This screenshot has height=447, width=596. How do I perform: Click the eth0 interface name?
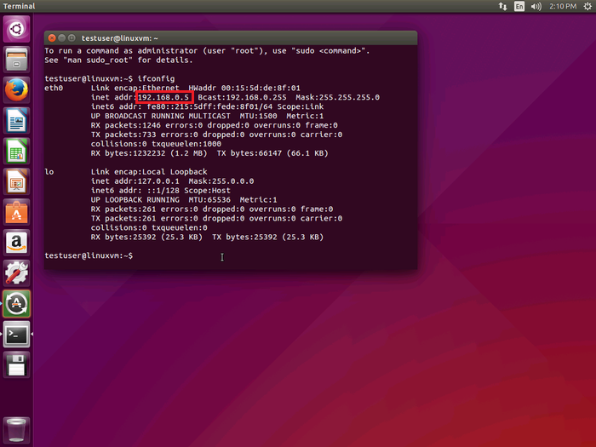54,89
